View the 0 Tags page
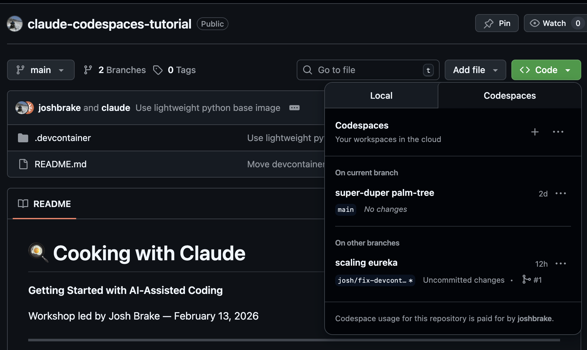Screen dimensions: 587x350 click(174, 70)
